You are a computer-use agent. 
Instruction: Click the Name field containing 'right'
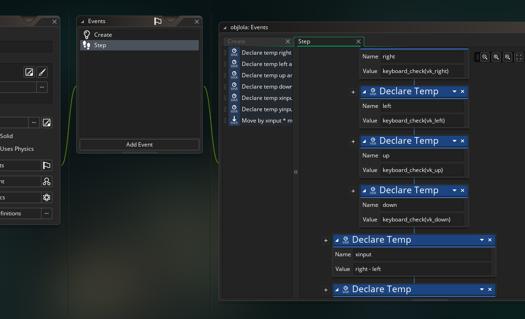[x=422, y=57]
